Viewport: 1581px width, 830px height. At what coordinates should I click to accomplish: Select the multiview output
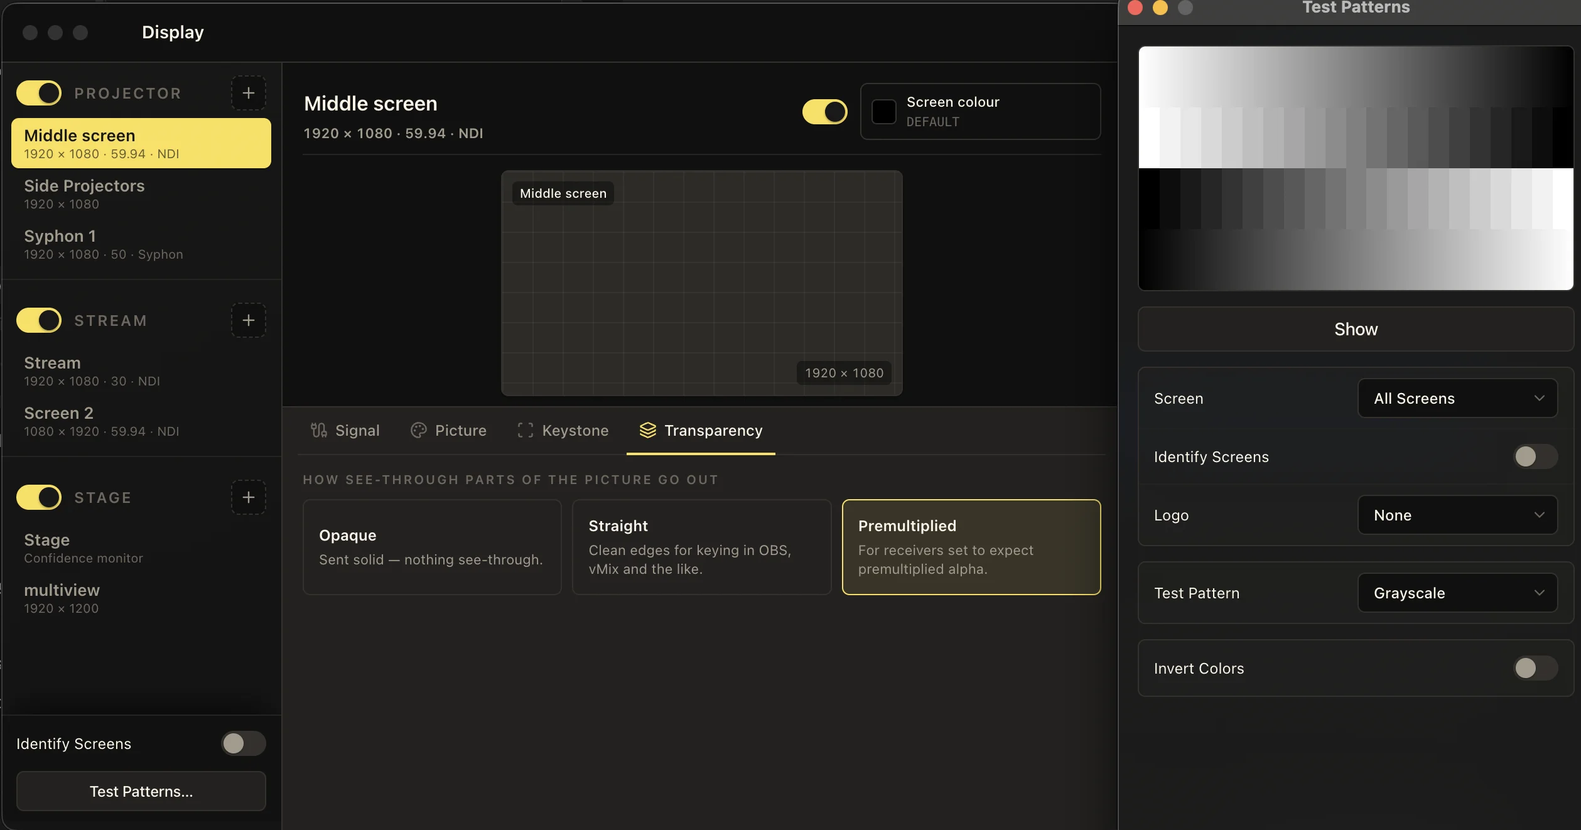pos(141,598)
